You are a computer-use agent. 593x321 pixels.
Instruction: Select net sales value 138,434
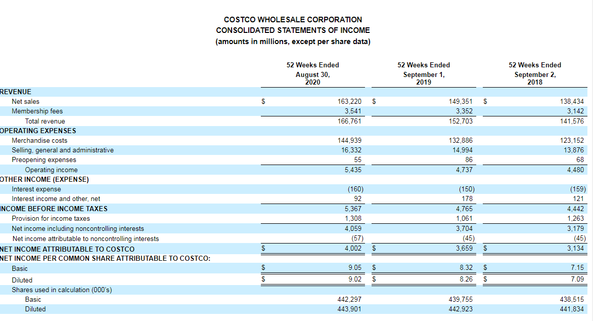click(x=571, y=102)
